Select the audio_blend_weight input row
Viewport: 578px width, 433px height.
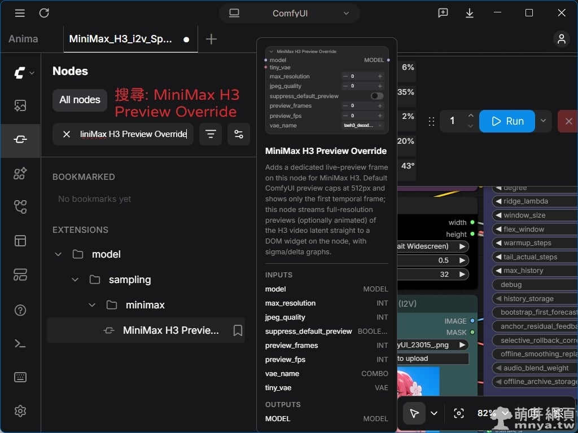tap(535, 368)
